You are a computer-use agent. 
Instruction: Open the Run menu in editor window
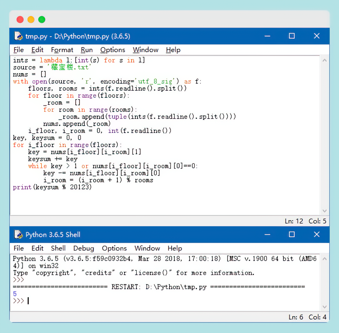tap(87, 50)
